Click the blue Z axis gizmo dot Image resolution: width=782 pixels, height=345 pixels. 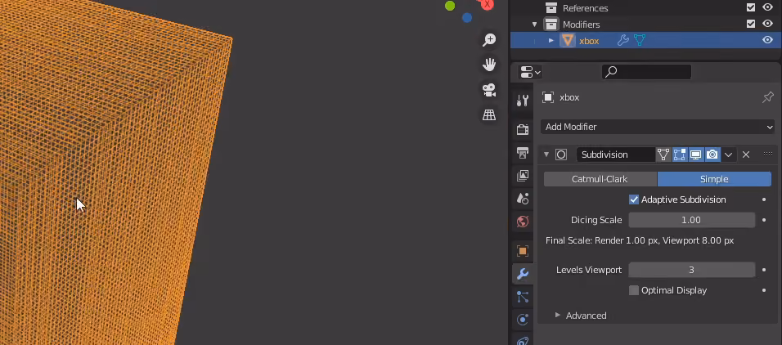467,18
